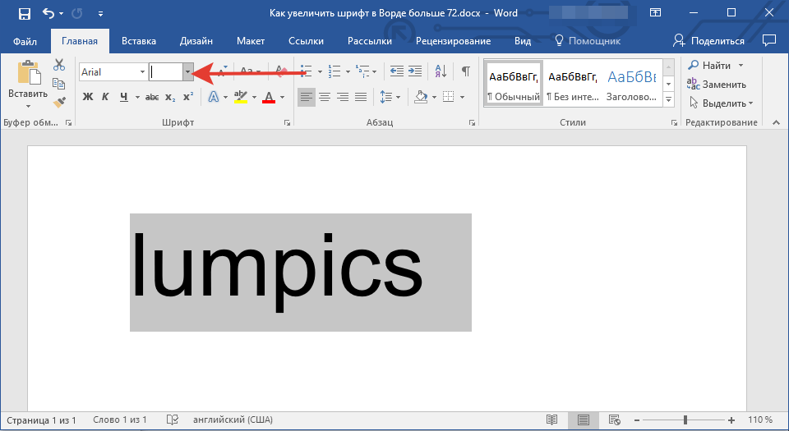Expand the Styles gallery More button
This screenshot has width=789, height=431.
coord(668,99)
